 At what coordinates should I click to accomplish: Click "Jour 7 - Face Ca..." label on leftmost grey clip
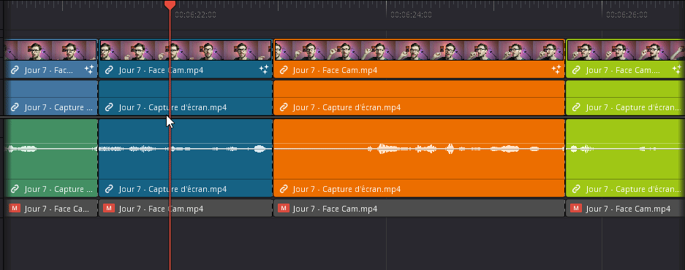pyautogui.click(x=56, y=209)
